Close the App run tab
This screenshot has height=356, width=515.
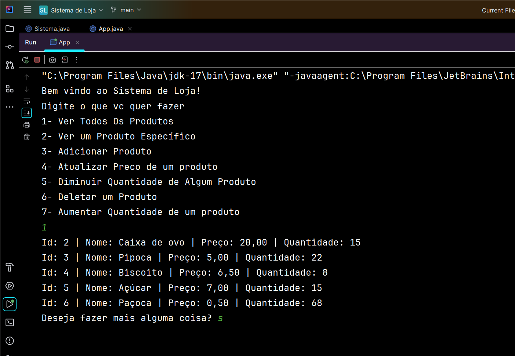(x=77, y=43)
